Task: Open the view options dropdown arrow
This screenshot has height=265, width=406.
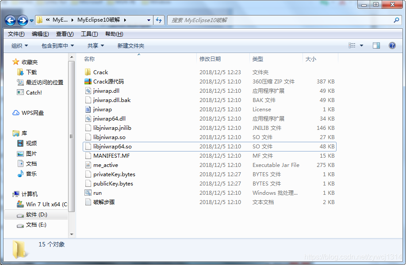Action: click(x=361, y=46)
